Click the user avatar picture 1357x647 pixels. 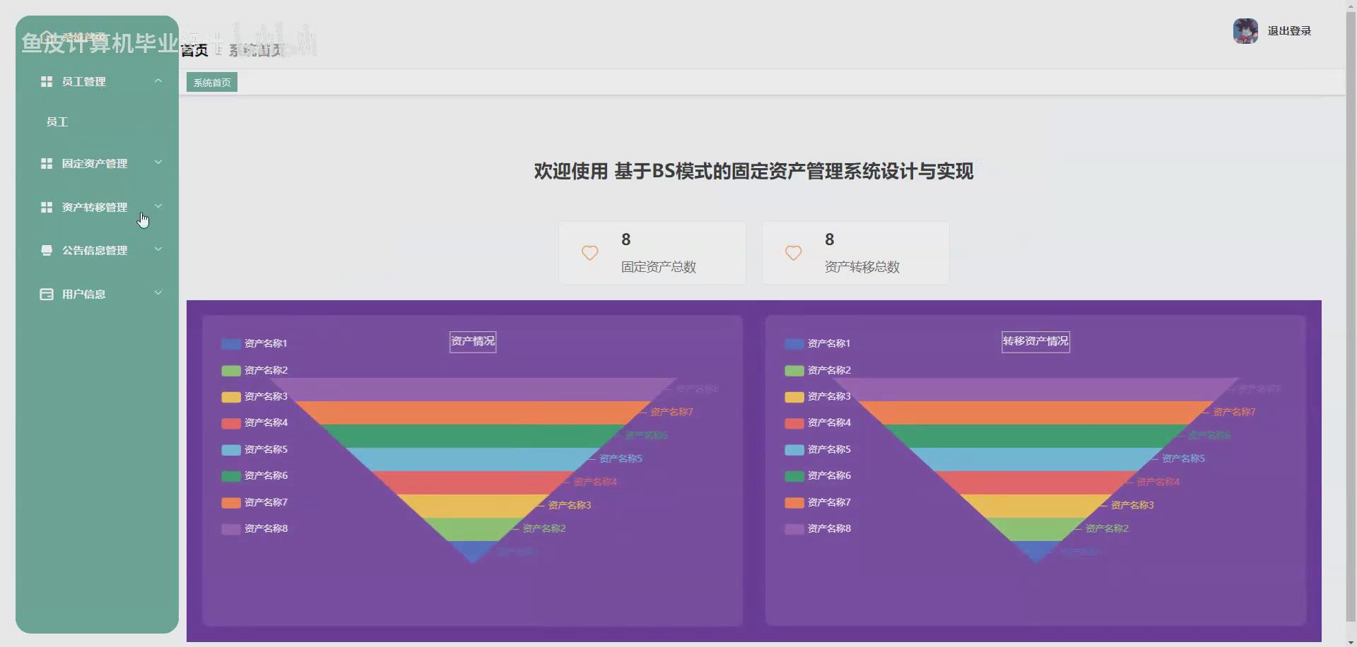1245,31
